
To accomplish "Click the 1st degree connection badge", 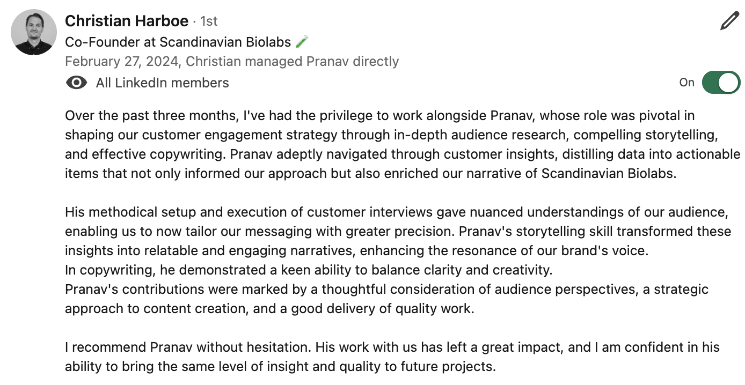I will (x=209, y=21).
